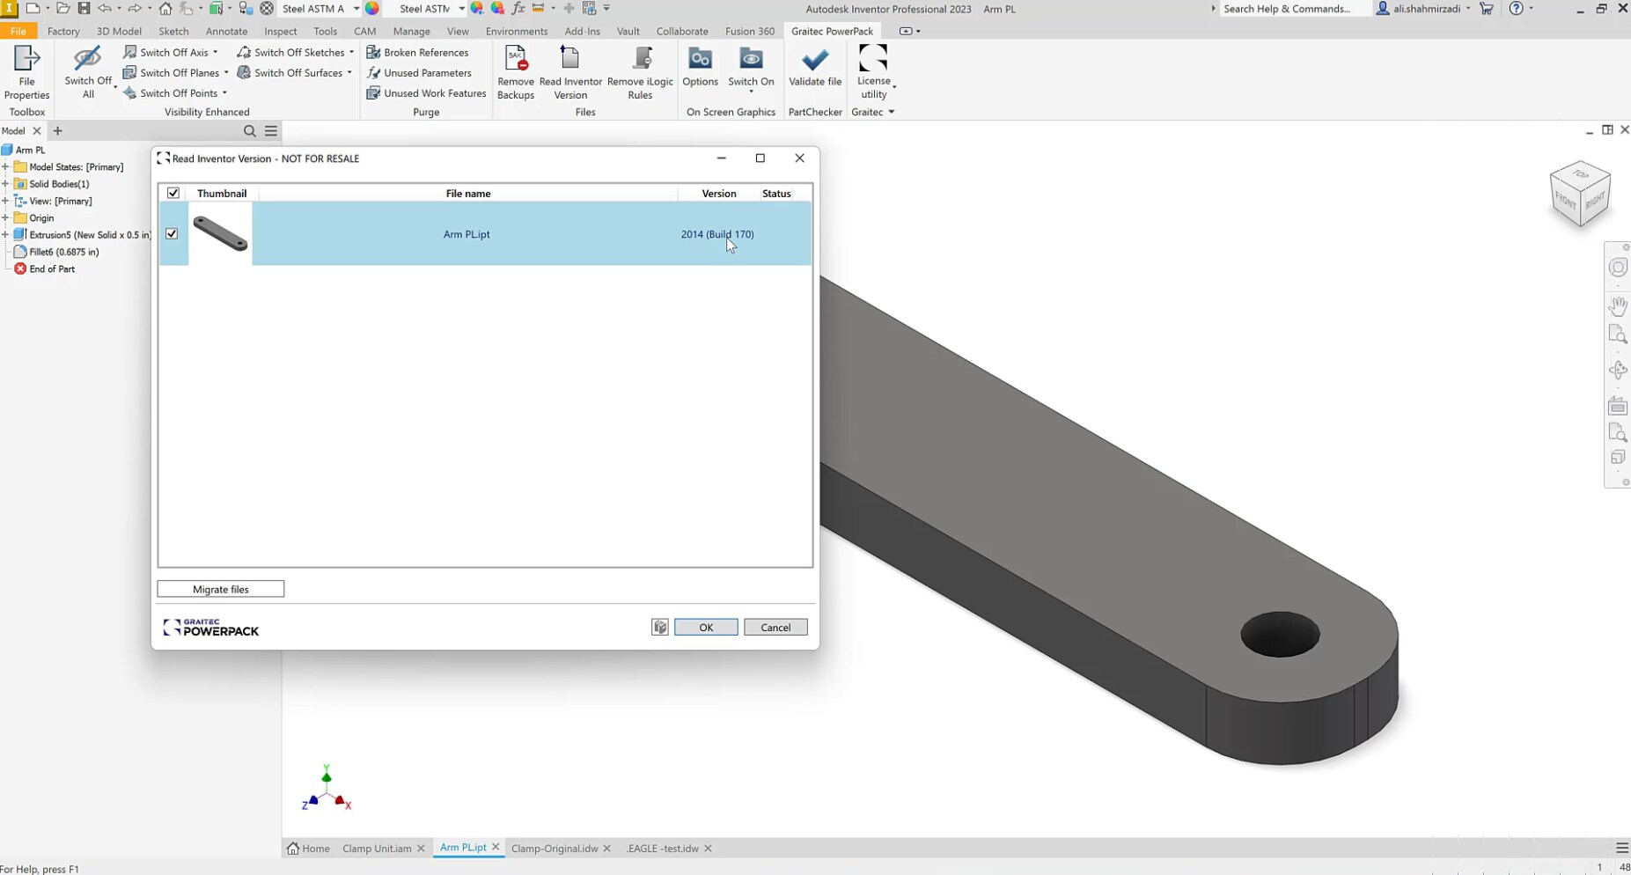
Task: Click Full Navigation Wheel icon
Action: pyautogui.click(x=1618, y=268)
